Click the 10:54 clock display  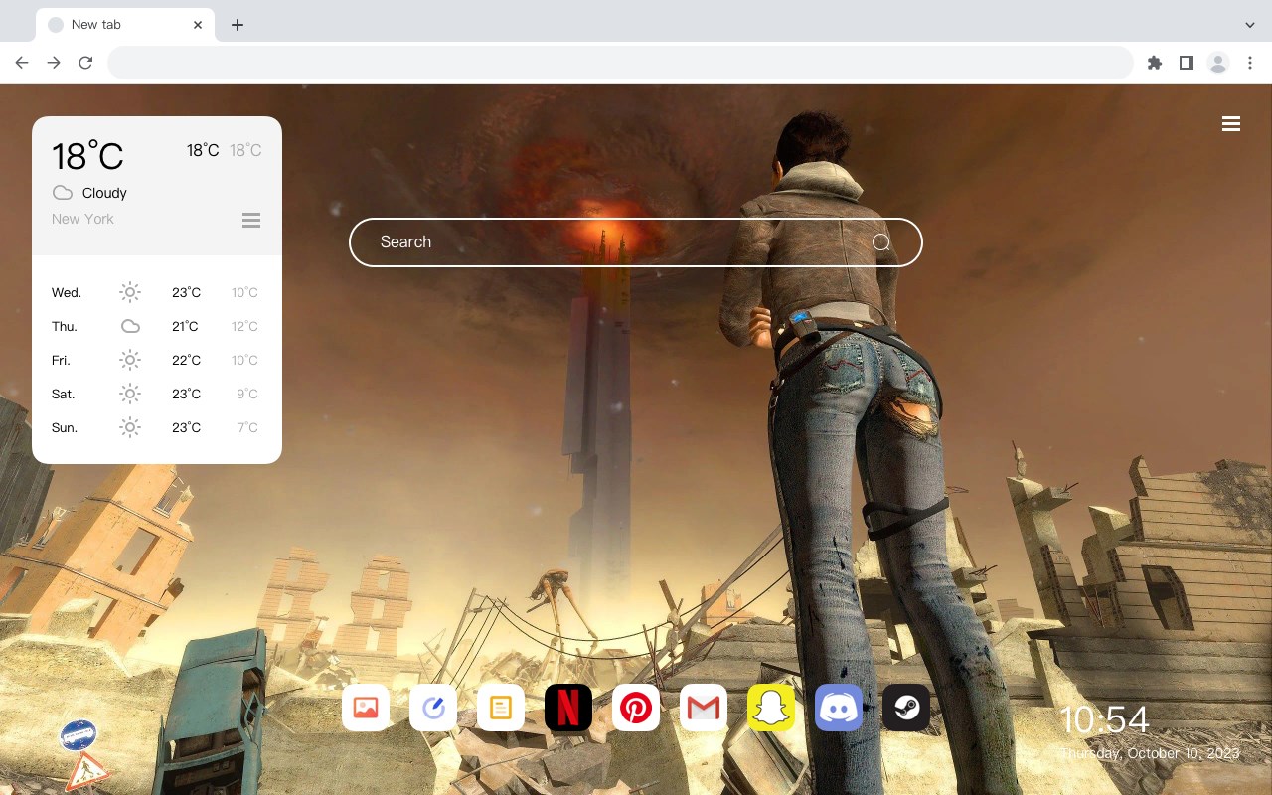pyautogui.click(x=1104, y=719)
